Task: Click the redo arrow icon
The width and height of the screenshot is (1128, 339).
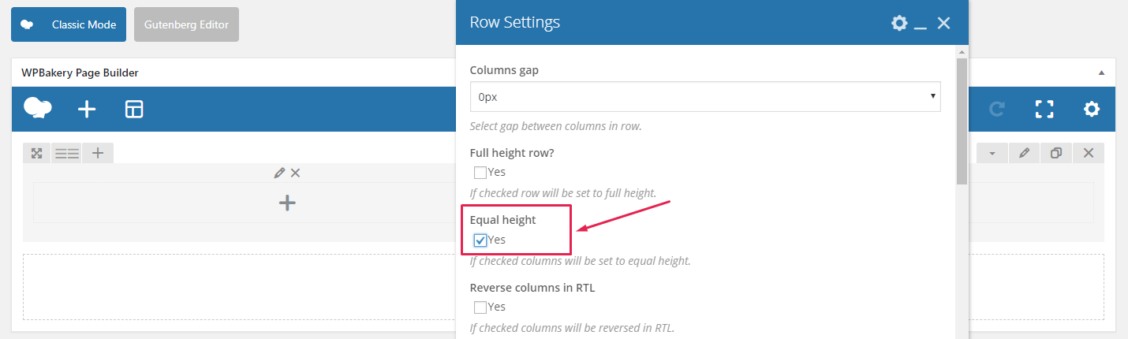Action: click(x=997, y=110)
